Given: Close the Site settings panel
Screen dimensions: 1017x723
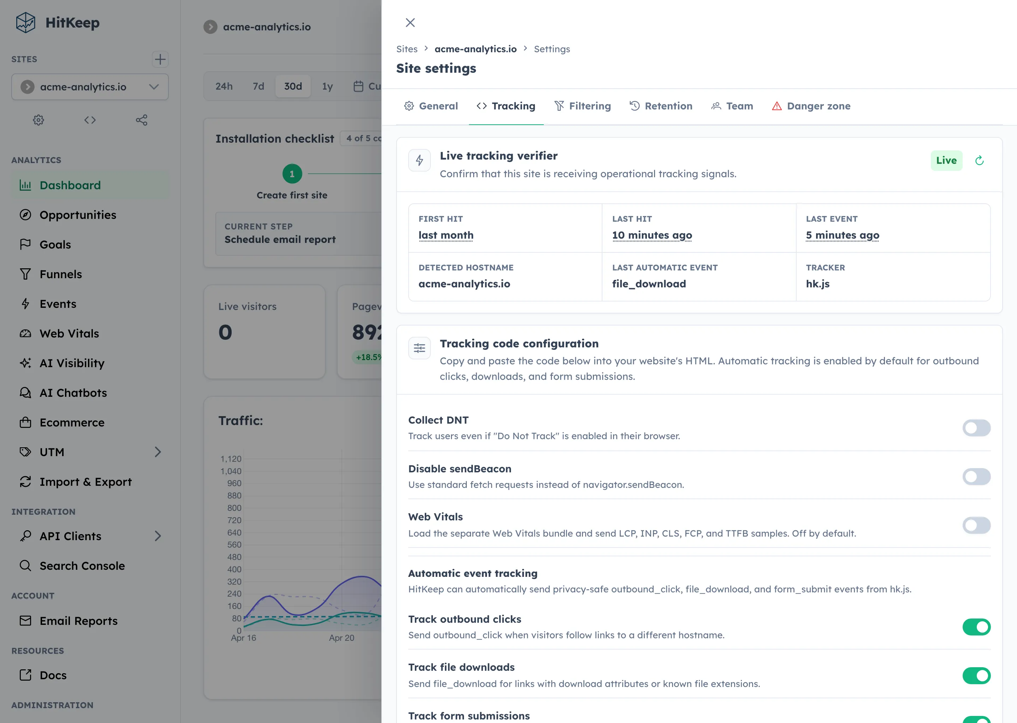Looking at the screenshot, I should pyautogui.click(x=410, y=23).
